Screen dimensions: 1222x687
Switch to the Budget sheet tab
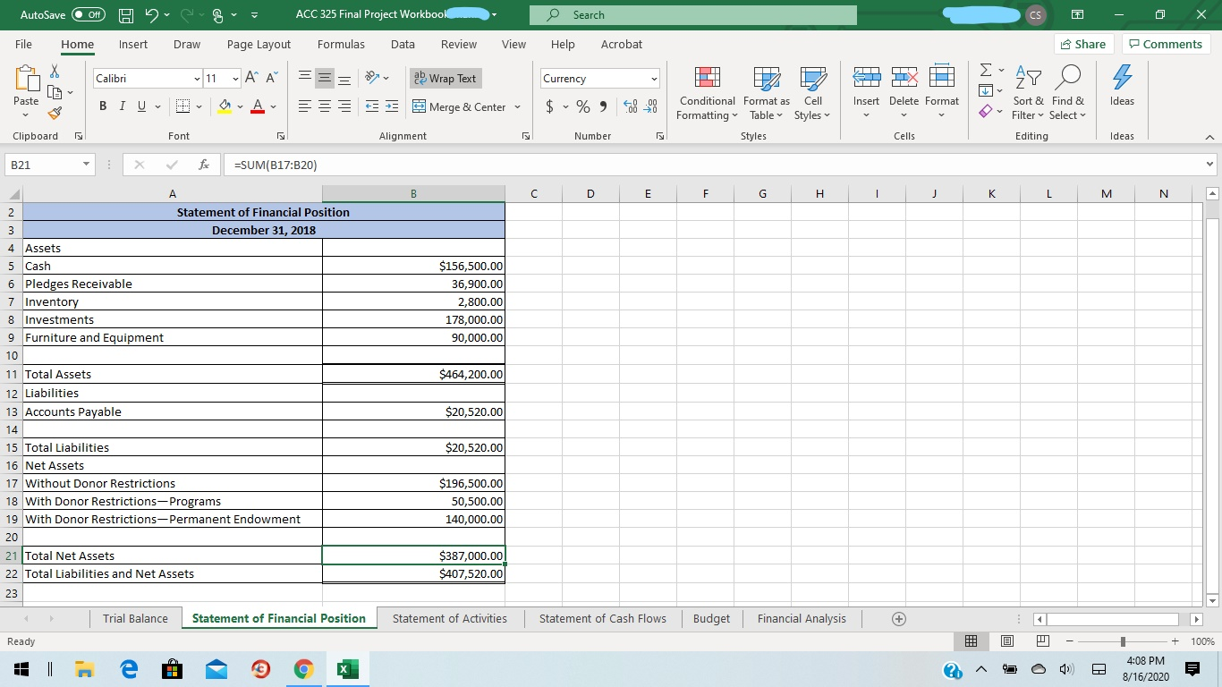tap(711, 618)
